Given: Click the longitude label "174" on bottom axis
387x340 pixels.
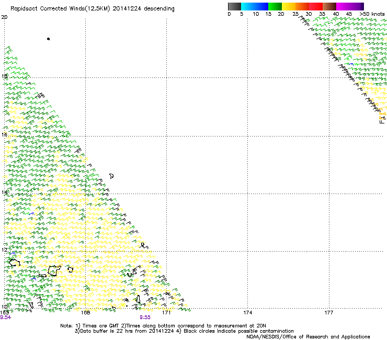Looking at the screenshot, I should click(247, 313).
